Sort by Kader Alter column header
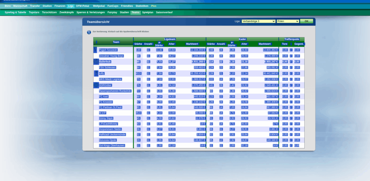Viewport: 370px width, 181px height. pyautogui.click(x=244, y=44)
